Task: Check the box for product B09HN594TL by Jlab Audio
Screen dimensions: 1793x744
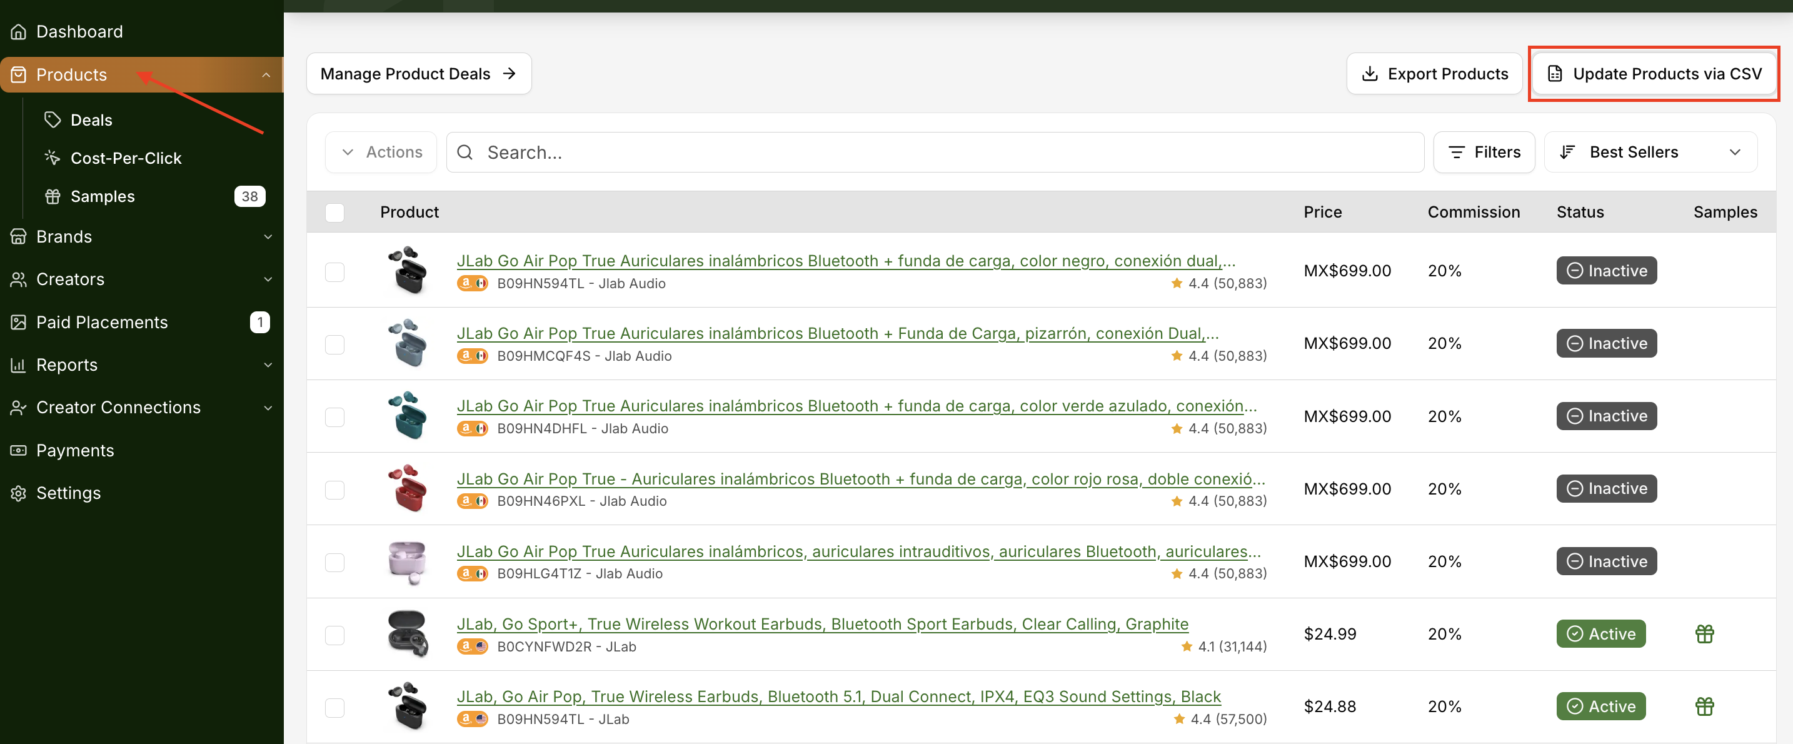Action: (335, 271)
